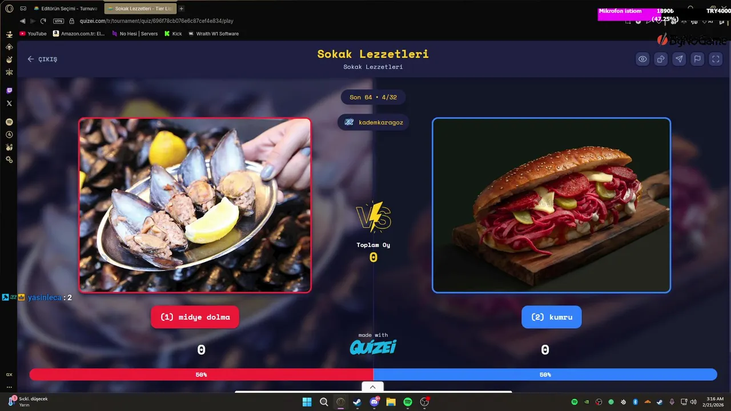Click the red 50% vote bar
731x411 pixels.
click(201, 374)
